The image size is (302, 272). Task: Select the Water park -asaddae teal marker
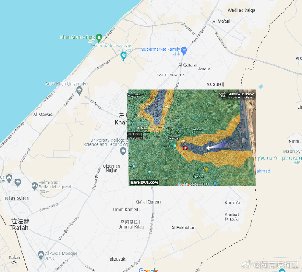point(123,56)
